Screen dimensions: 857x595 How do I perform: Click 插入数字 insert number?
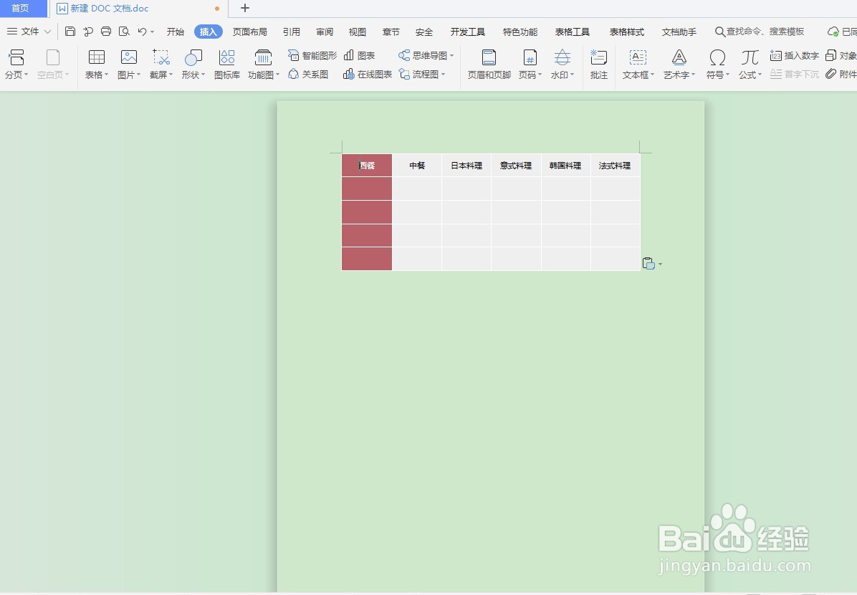pyautogui.click(x=794, y=55)
